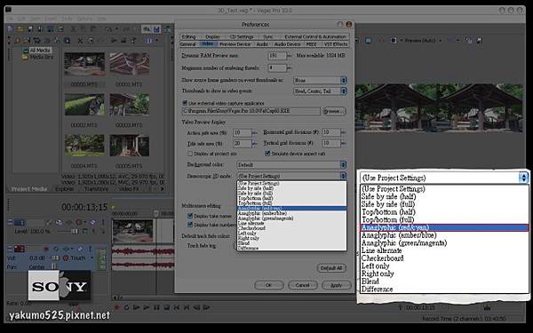Toggle the Display take numbers checkbox

coord(190,225)
